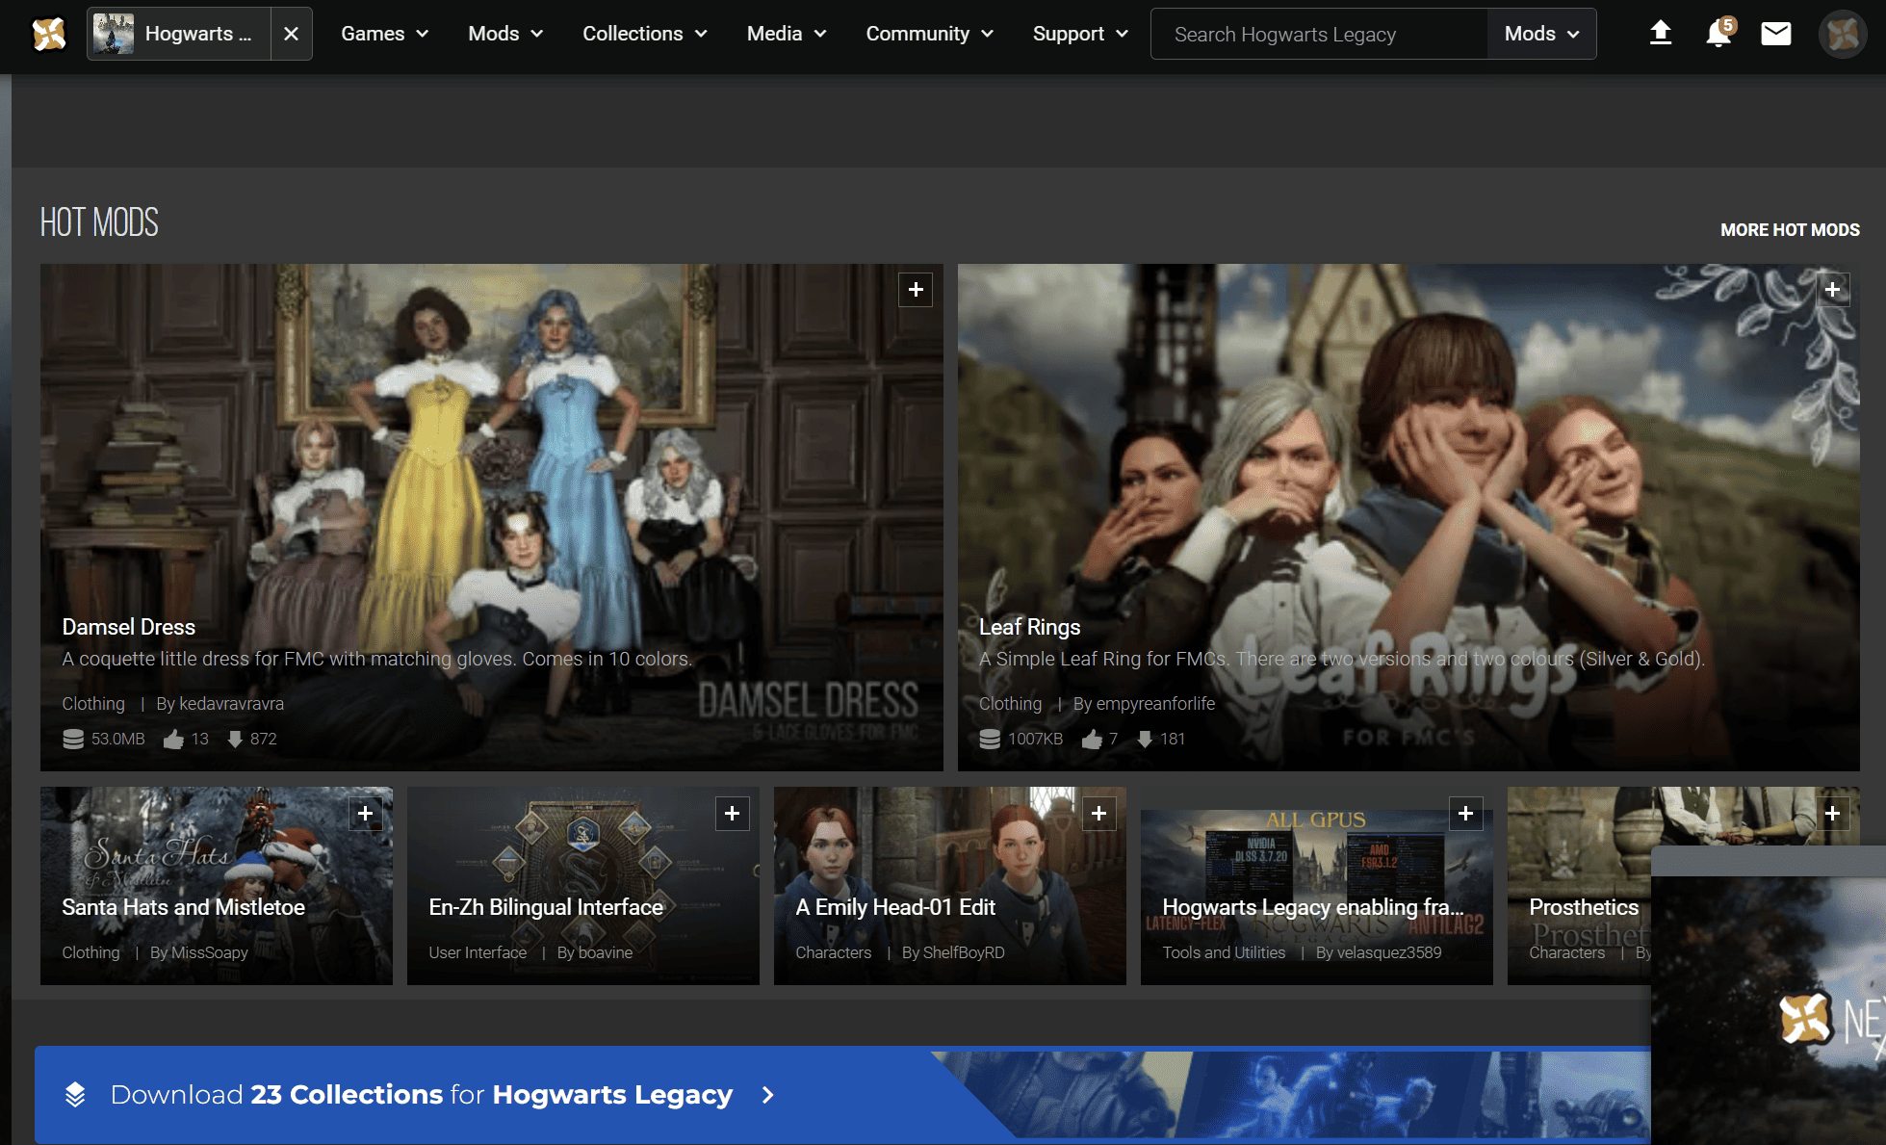Screen dimensions: 1886x1145
Task: Remove Hogwarts Legacy game filter with X
Action: 291,34
